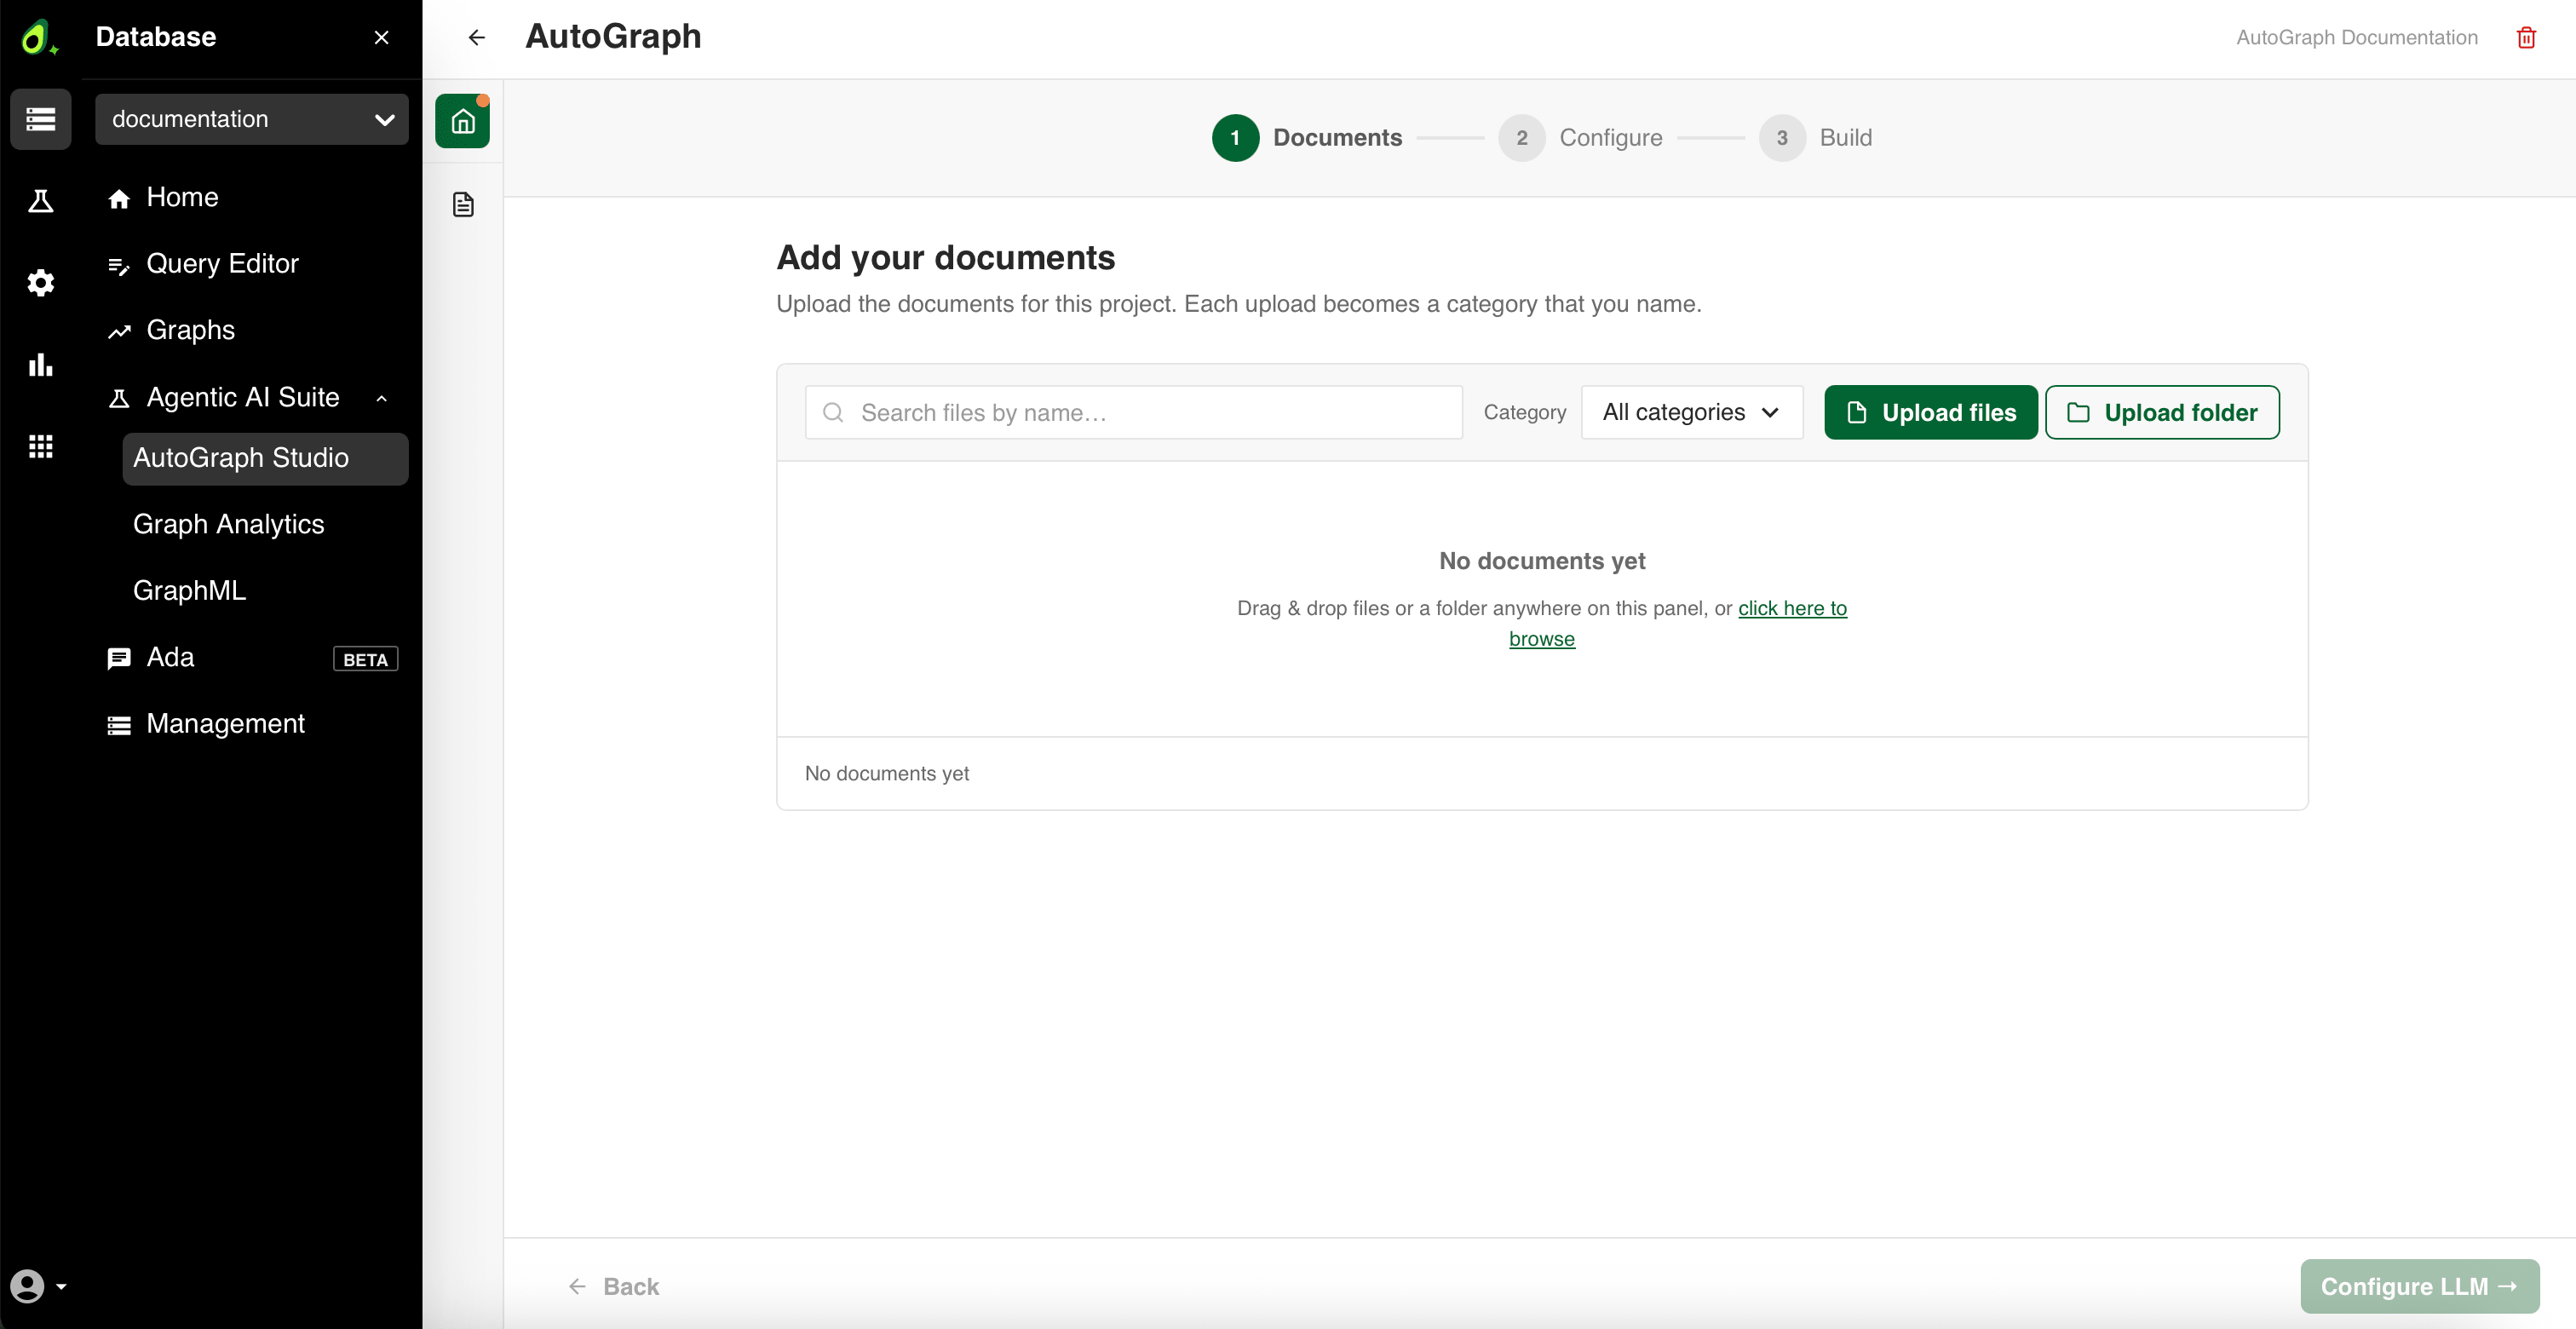This screenshot has width=2576, height=1329.
Task: Focus the Search files by name field
Action: tap(1133, 412)
